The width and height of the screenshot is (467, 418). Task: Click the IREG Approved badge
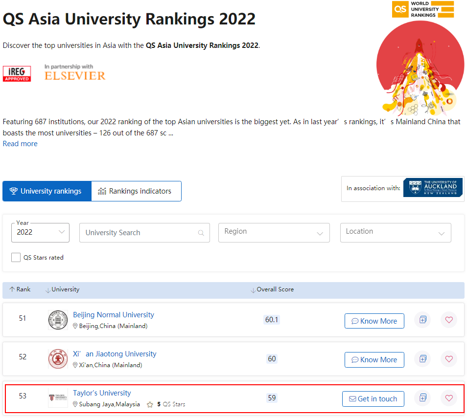click(x=17, y=73)
